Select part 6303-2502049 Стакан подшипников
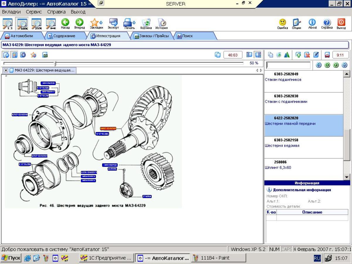352x264 pixels. pos(304,81)
